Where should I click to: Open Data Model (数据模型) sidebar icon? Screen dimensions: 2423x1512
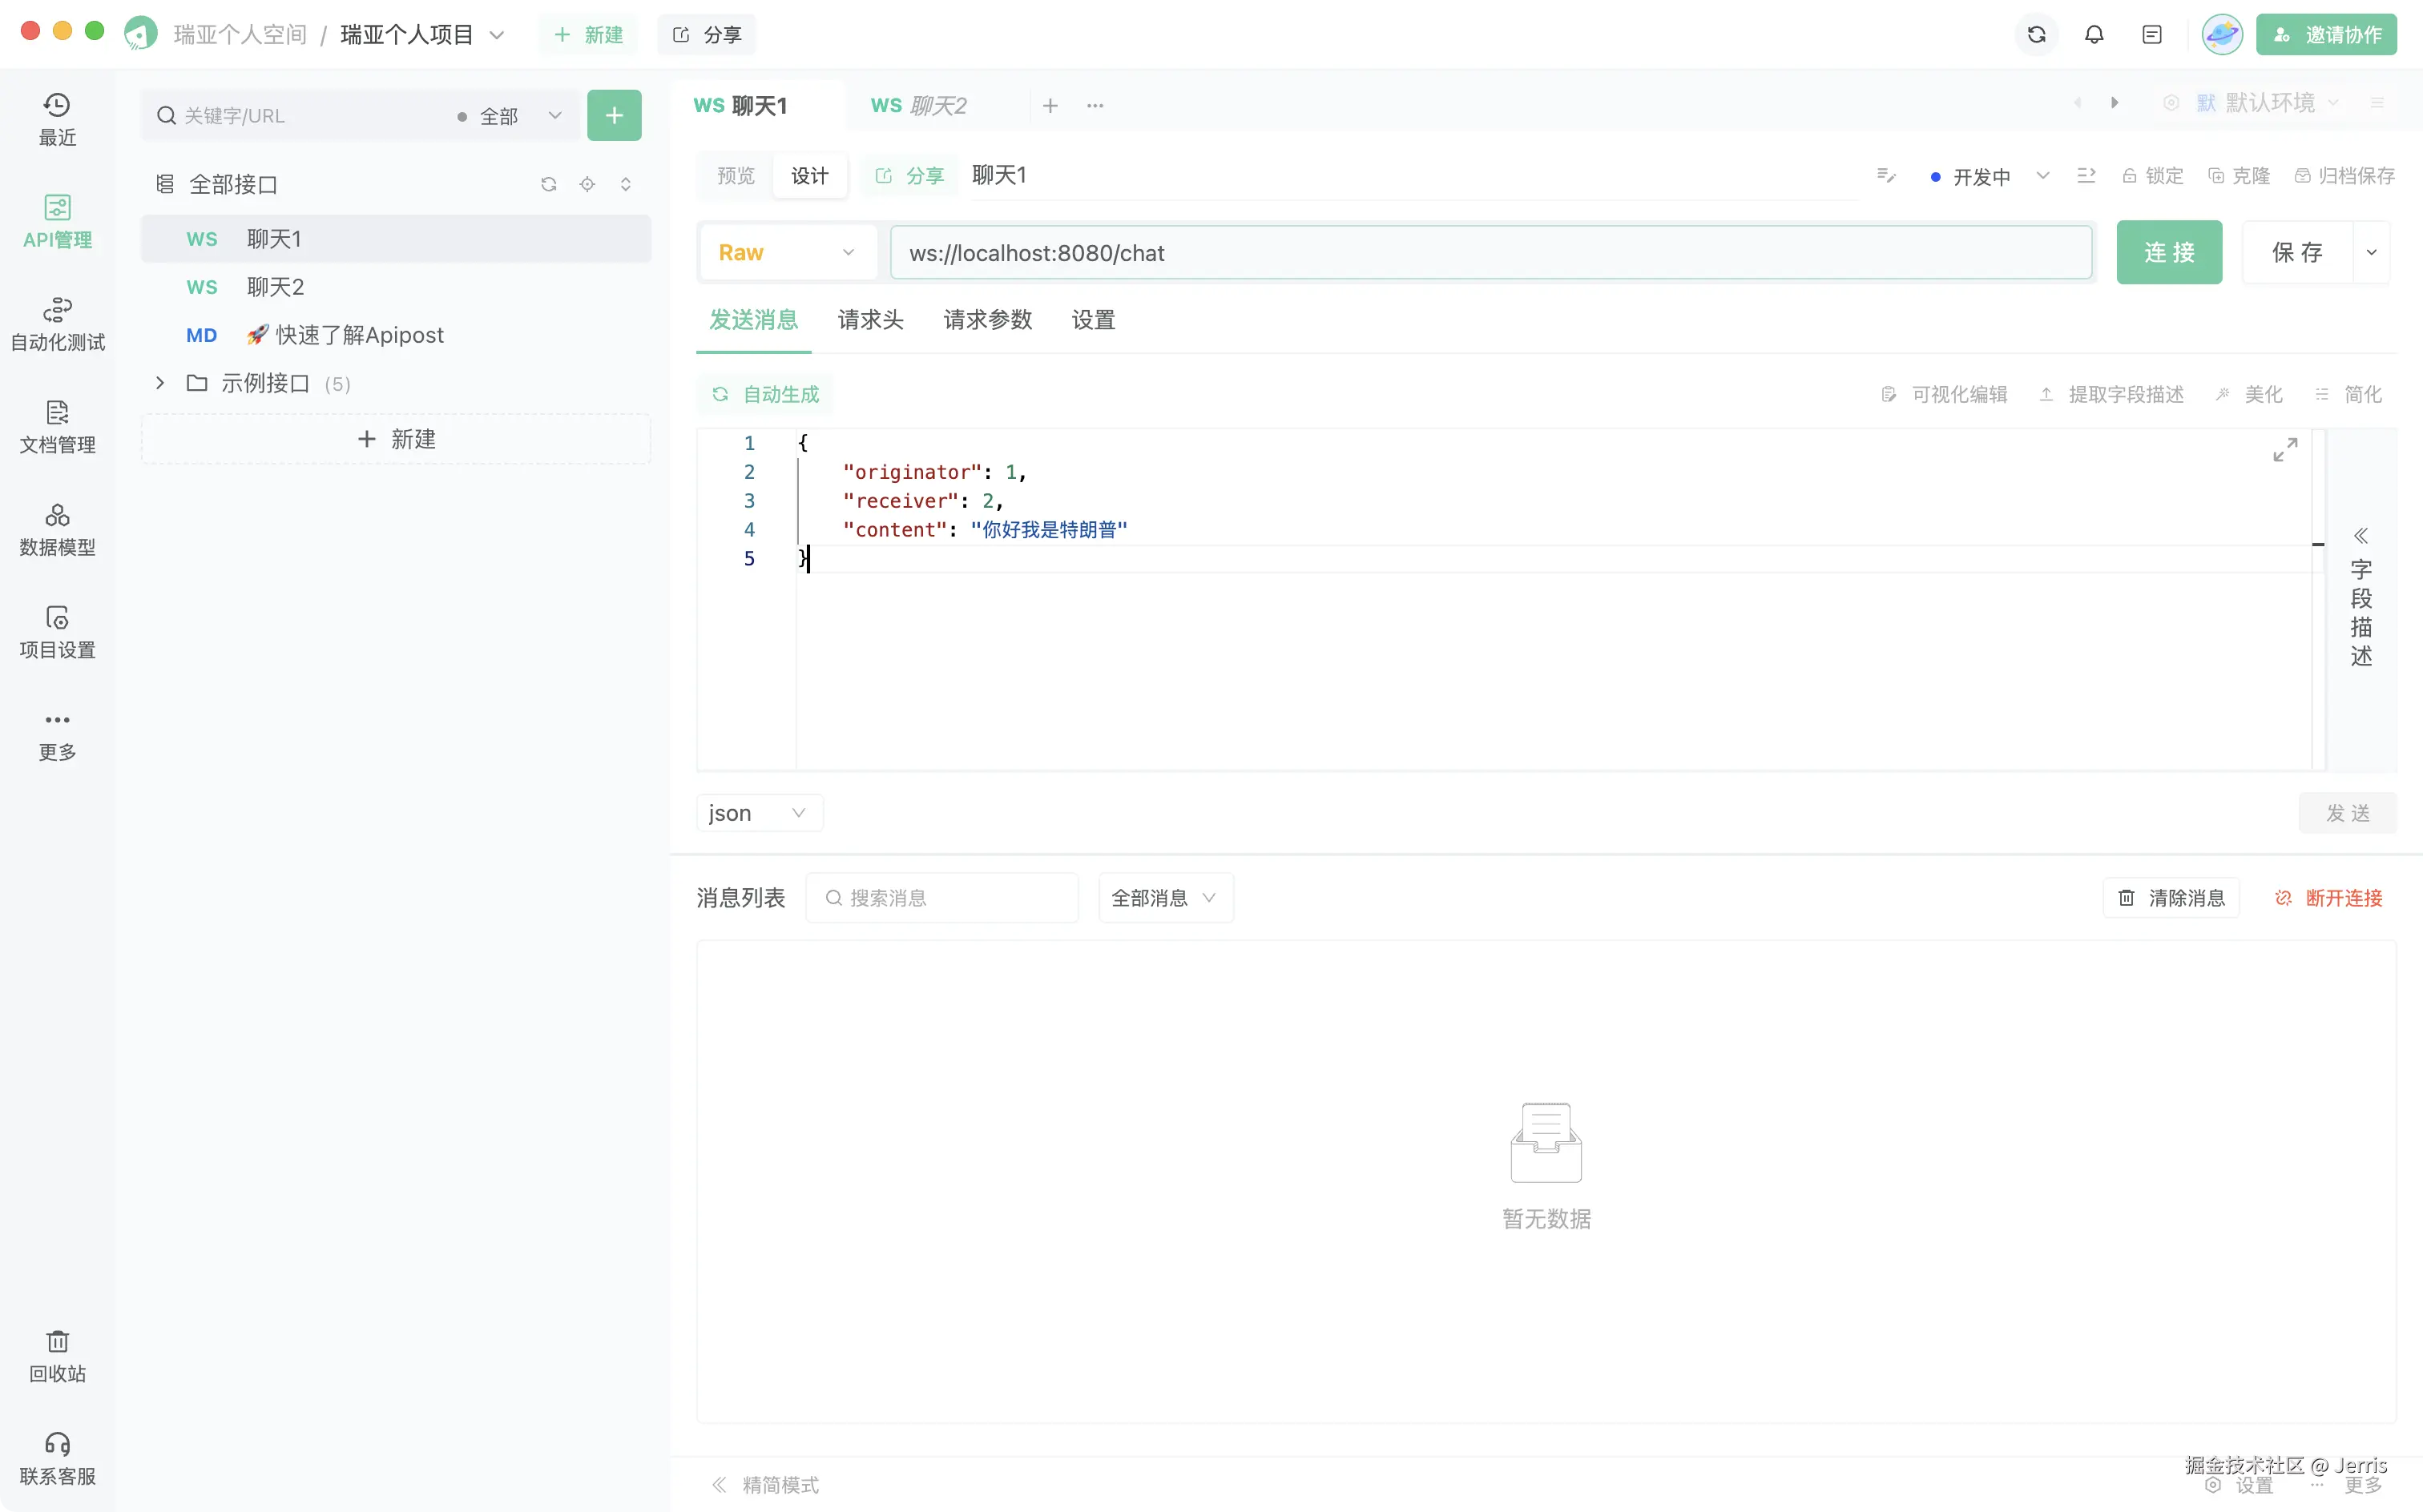point(57,529)
